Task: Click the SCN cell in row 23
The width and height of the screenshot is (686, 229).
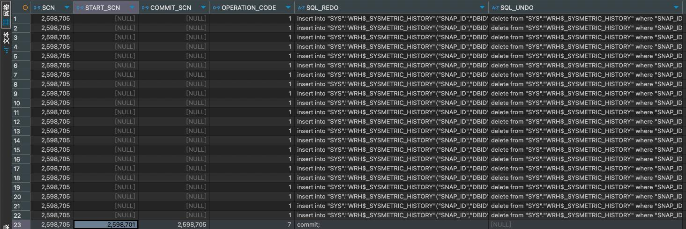Action: pyautogui.click(x=52, y=225)
